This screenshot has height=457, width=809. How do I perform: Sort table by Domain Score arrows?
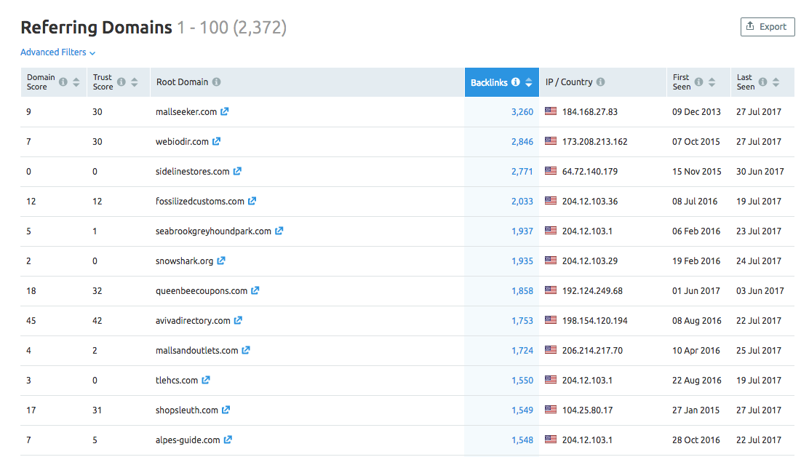[x=76, y=82]
